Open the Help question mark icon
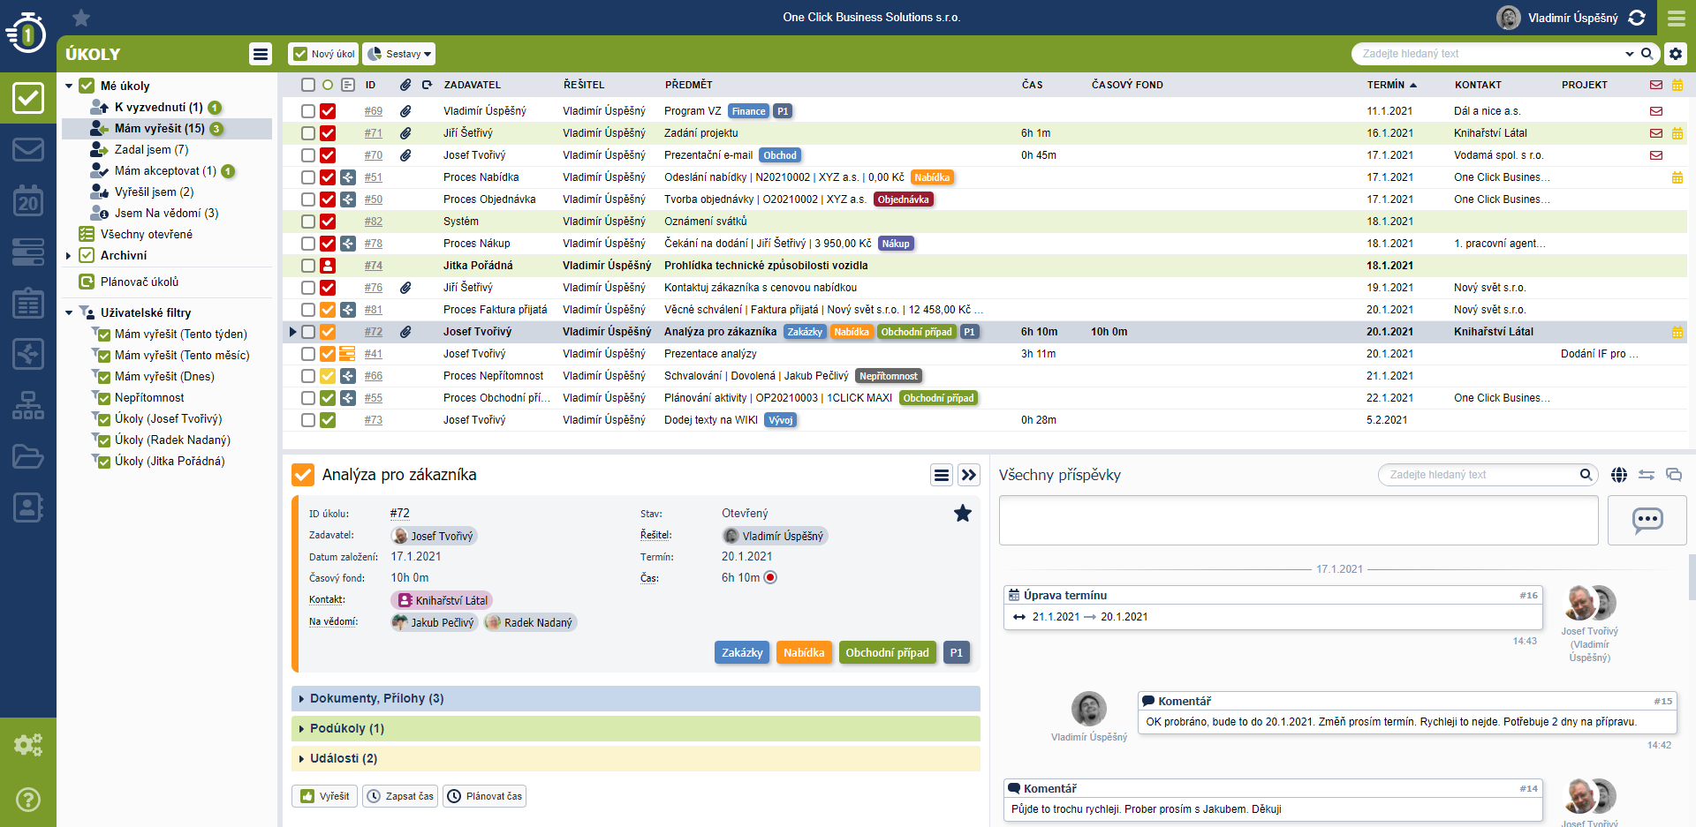Image resolution: width=1696 pixels, height=827 pixels. coord(28,800)
